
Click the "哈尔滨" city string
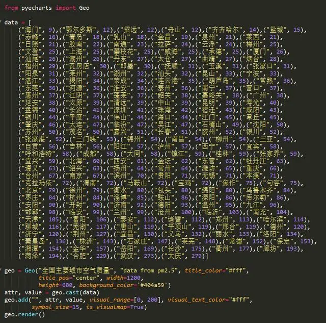coord(273,219)
